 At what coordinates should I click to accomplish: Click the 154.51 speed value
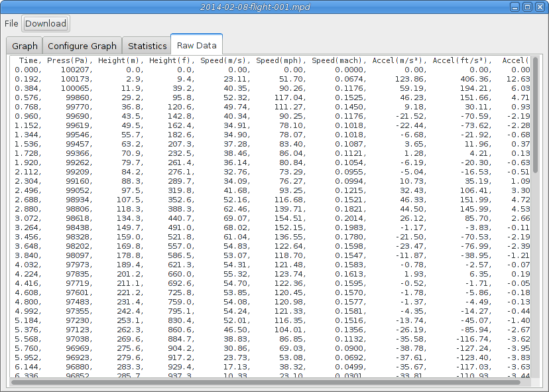coord(287,218)
